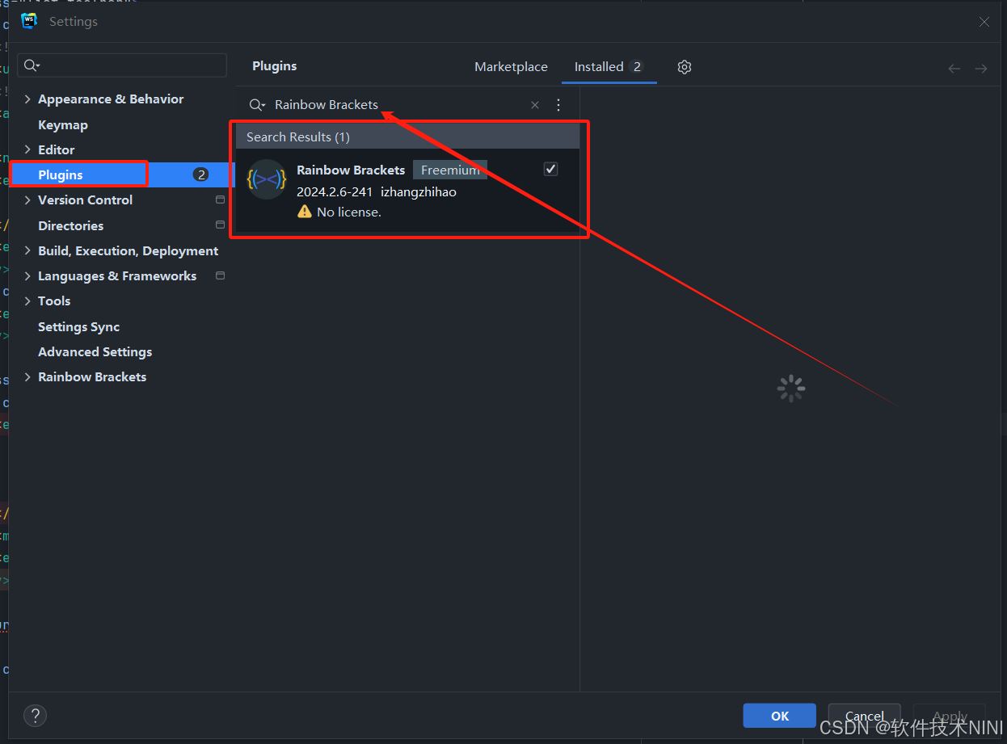Click version text 2024.2.6-241
The width and height of the screenshot is (1007, 744).
pyautogui.click(x=335, y=191)
